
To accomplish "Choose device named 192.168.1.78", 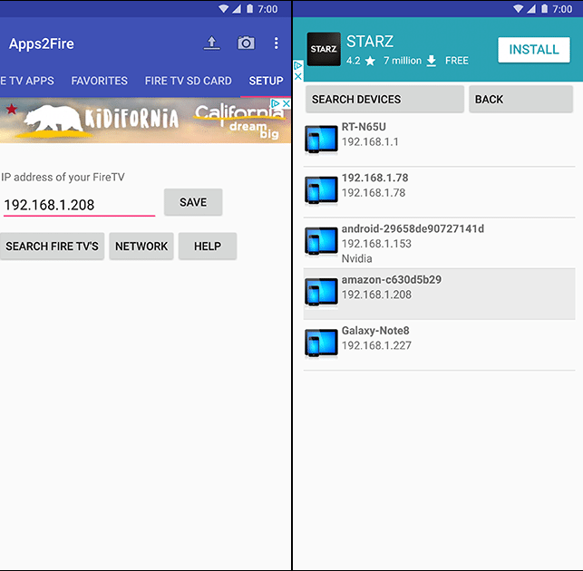I will click(x=439, y=192).
